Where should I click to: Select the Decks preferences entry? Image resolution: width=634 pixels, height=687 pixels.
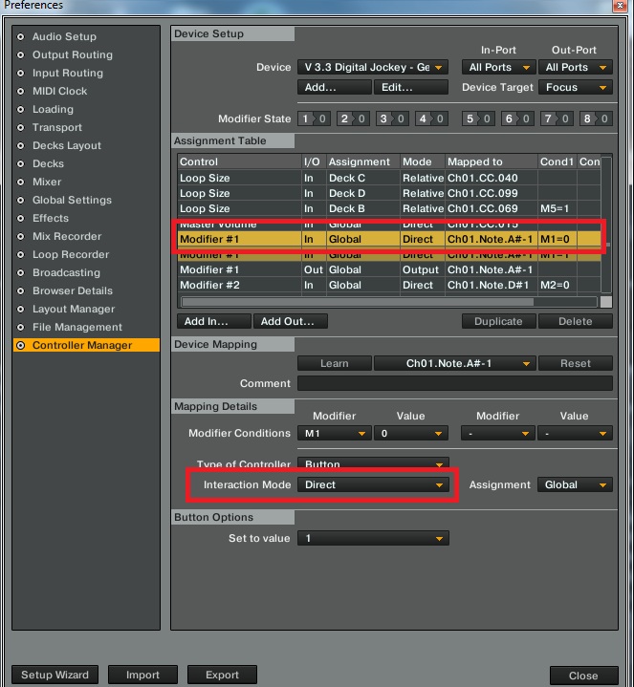point(48,163)
